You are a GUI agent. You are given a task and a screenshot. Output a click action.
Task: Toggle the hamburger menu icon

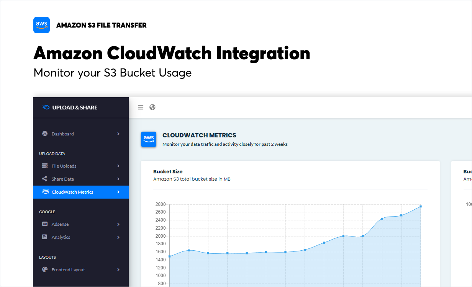click(141, 107)
